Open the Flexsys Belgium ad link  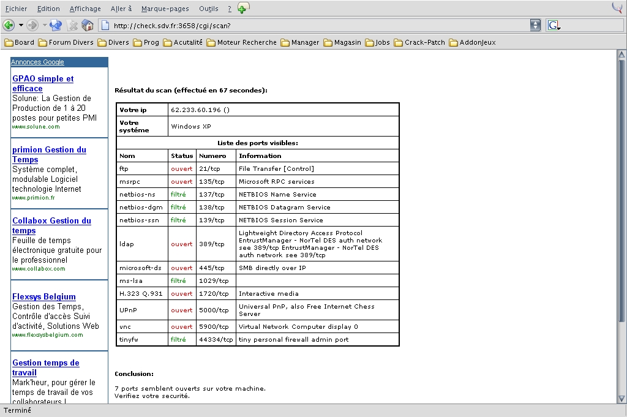click(x=44, y=296)
